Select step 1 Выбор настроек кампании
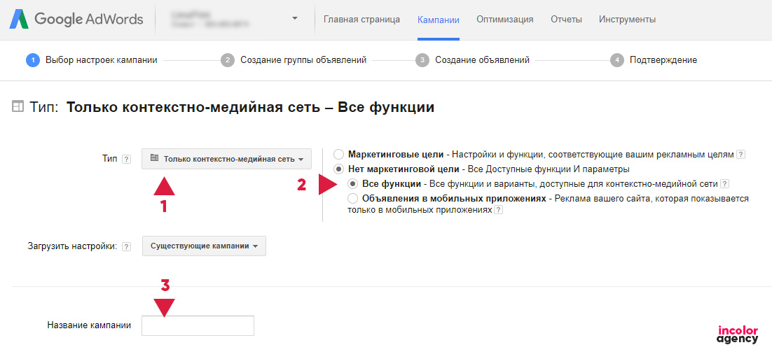Screen dimensions: 772x359 92,60
